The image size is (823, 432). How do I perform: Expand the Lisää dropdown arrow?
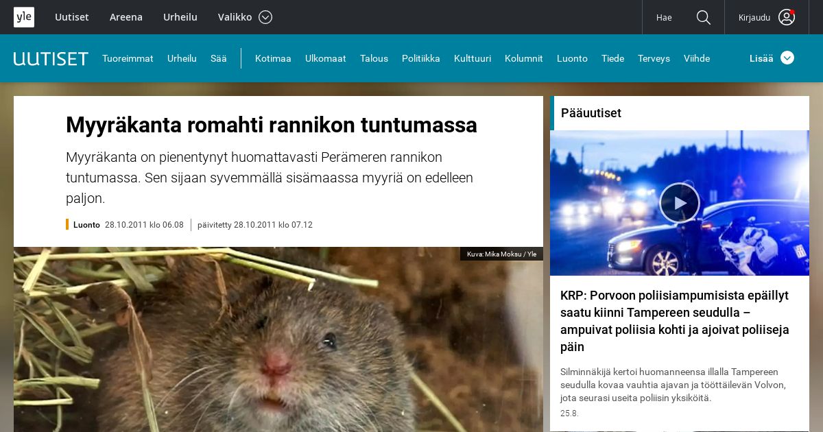(787, 58)
